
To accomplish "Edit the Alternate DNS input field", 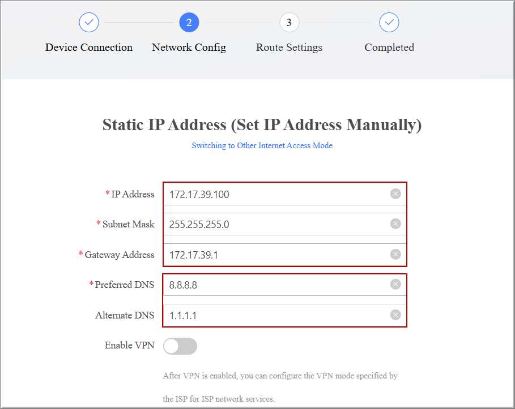I will click(272, 316).
